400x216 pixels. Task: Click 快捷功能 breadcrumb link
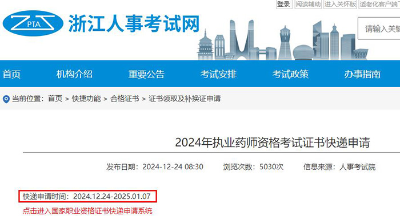pos(86,99)
